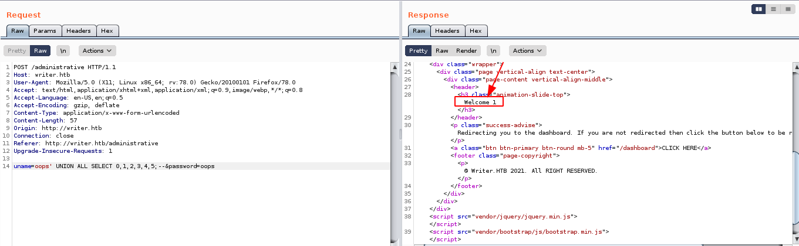Open the Response Hex tab
Image resolution: width=799 pixels, height=246 pixels.
tap(476, 30)
